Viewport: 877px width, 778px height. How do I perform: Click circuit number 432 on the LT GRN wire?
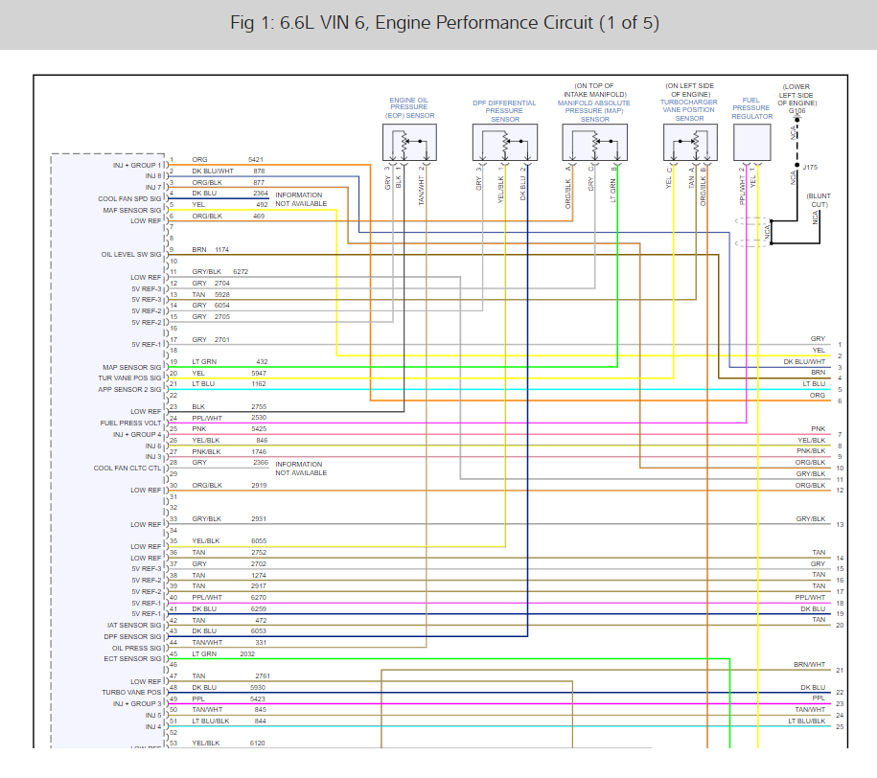click(262, 362)
